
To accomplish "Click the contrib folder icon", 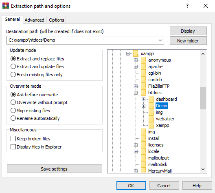I will [143, 80].
